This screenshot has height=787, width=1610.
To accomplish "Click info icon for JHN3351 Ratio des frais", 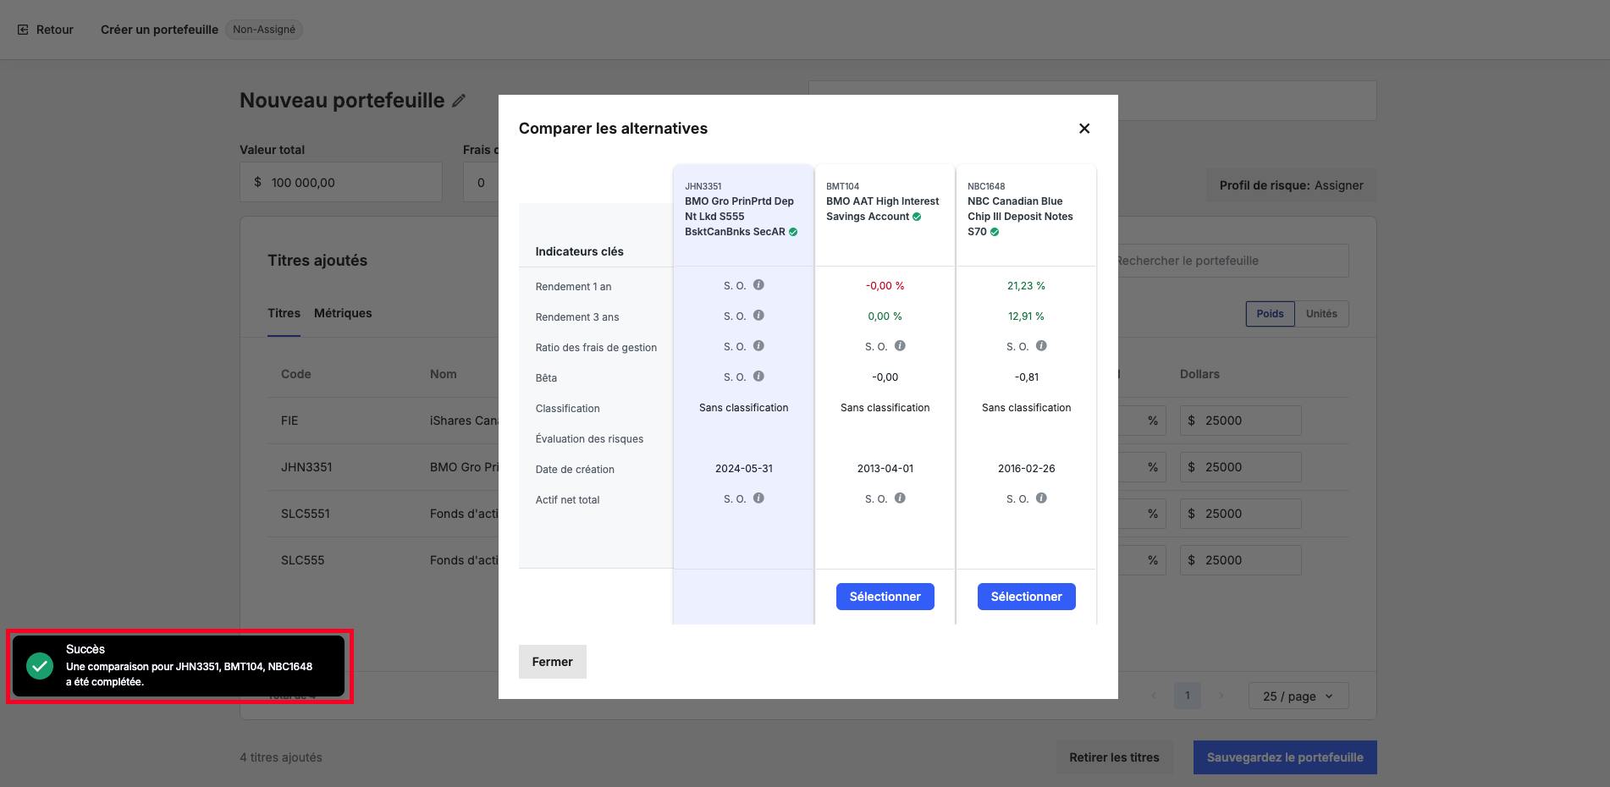I will point(758,346).
